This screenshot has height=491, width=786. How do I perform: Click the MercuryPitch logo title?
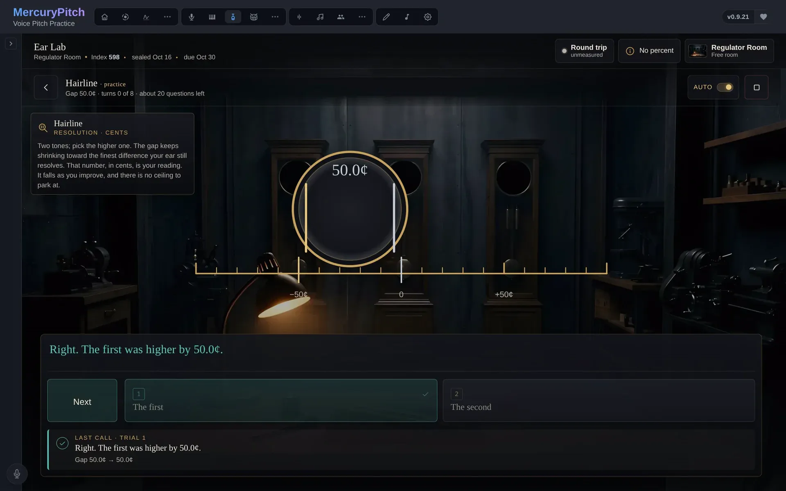coord(49,12)
